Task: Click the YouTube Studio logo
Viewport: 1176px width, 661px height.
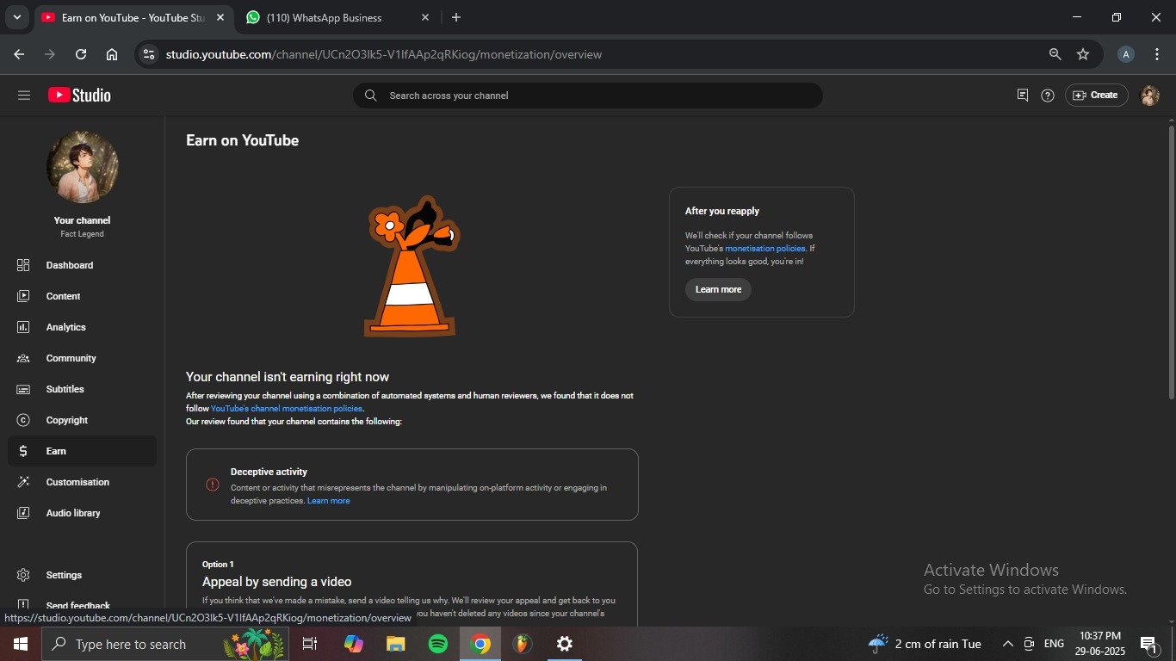Action: (x=79, y=96)
